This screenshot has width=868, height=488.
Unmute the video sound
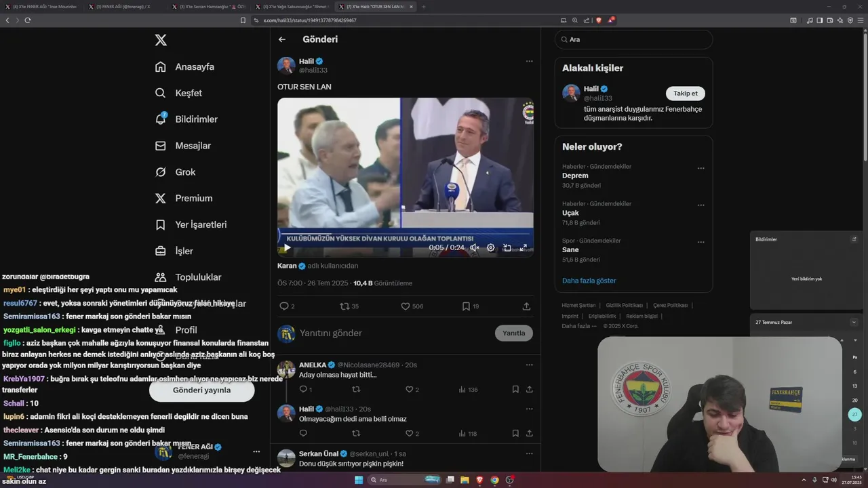tap(475, 248)
